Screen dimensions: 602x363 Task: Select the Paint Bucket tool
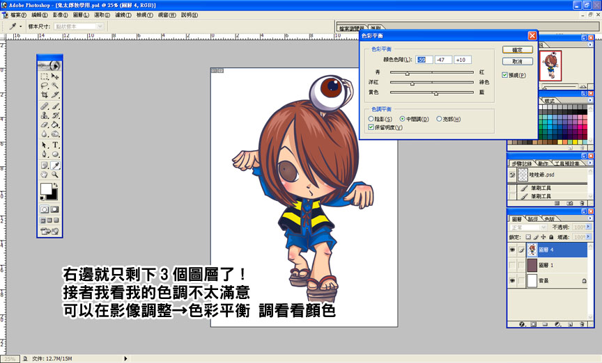pyautogui.click(x=55, y=124)
